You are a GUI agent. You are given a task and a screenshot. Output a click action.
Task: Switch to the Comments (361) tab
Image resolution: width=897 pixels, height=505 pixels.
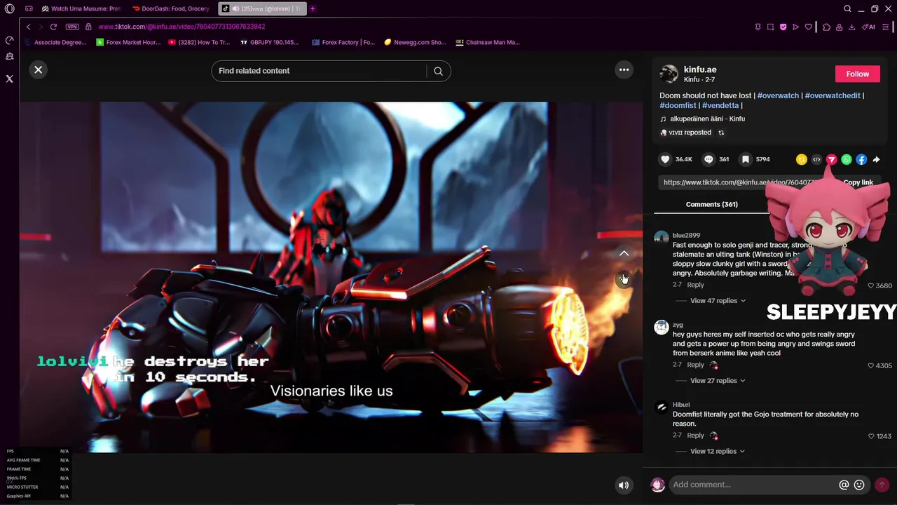[711, 204]
